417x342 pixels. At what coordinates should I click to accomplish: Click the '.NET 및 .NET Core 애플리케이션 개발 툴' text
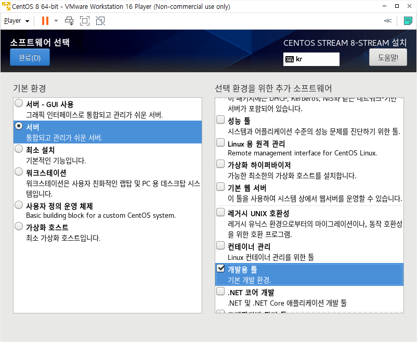pos(287,303)
